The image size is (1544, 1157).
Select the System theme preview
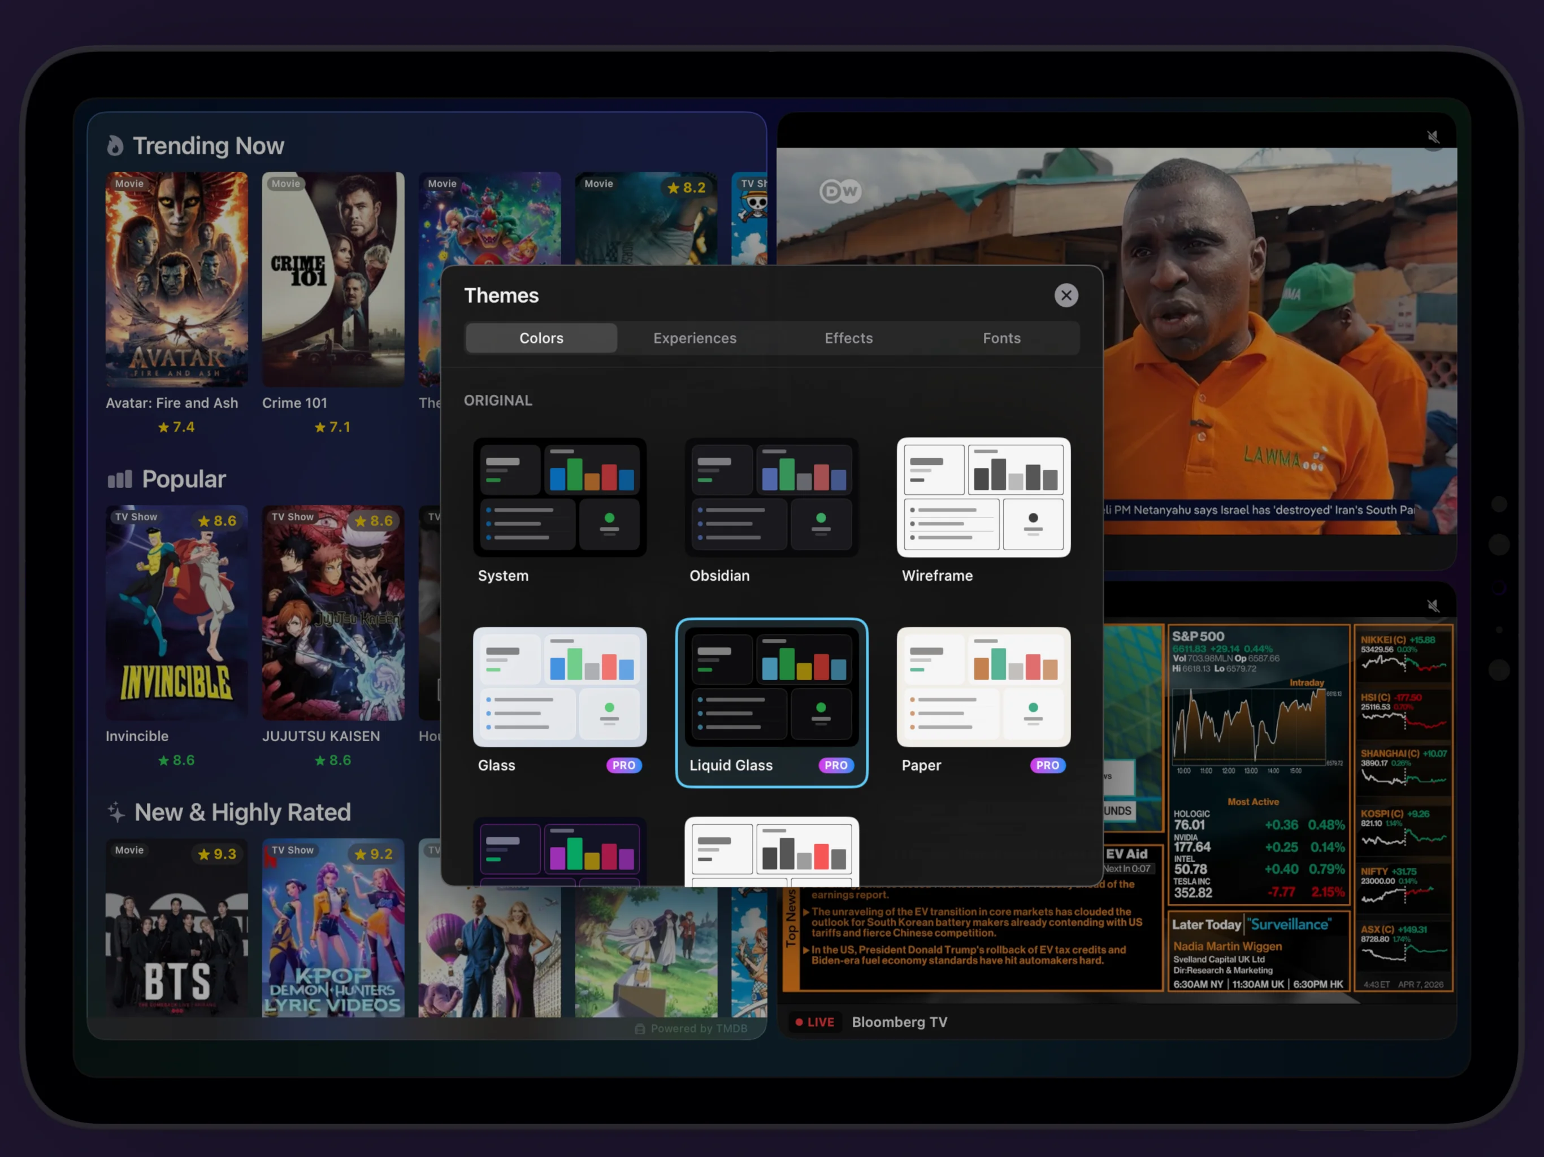tap(560, 497)
